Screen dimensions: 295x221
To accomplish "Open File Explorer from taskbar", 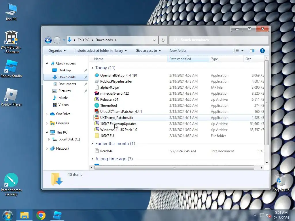I will 24,215.
